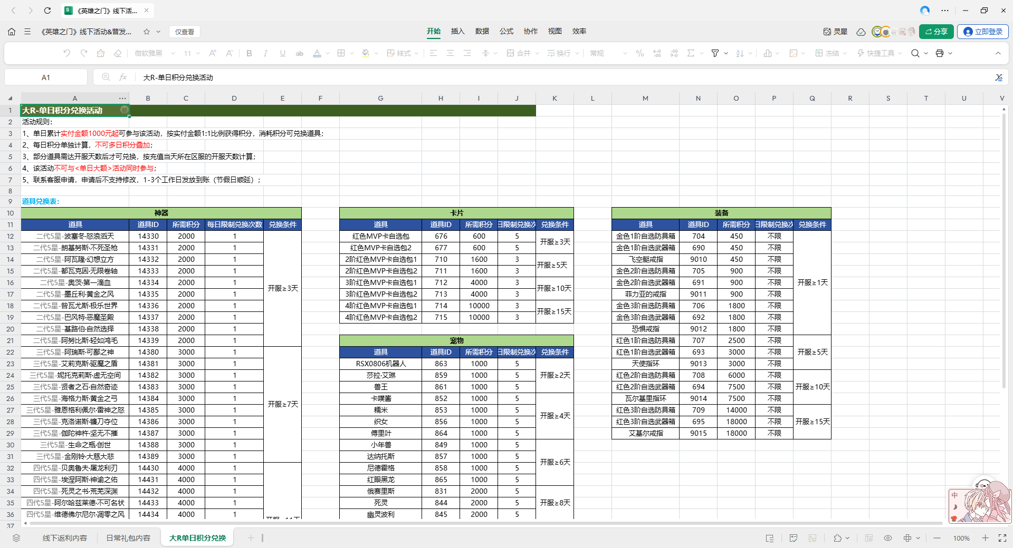
Task: Expand the 合并 merge dropdown
Action: tap(537, 53)
